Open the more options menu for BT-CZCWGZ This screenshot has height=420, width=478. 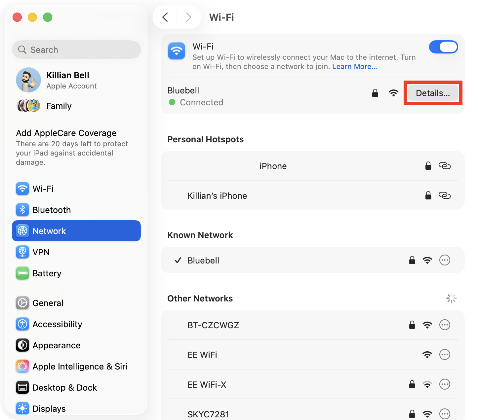coord(445,325)
